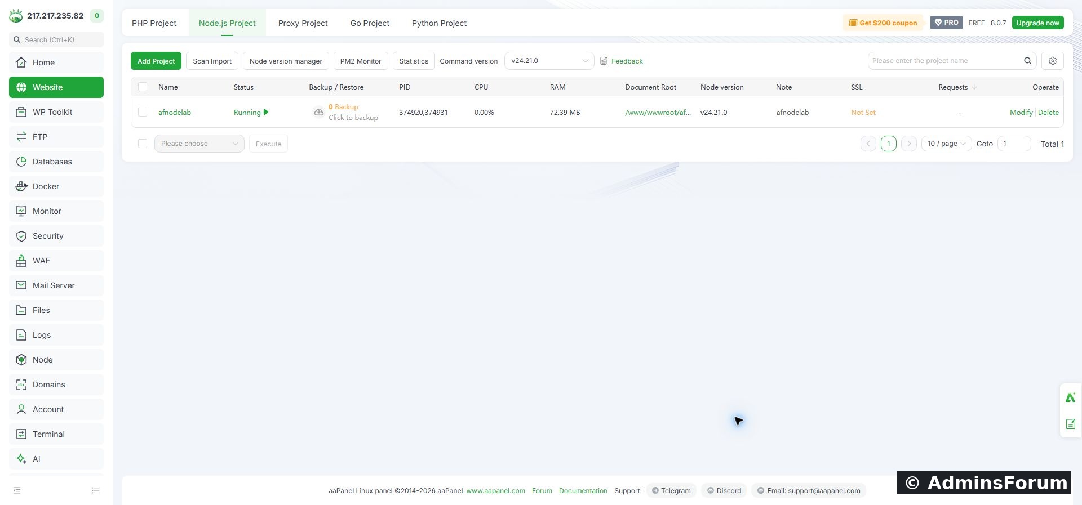
Task: Click the Add Project button
Action: [x=156, y=61]
